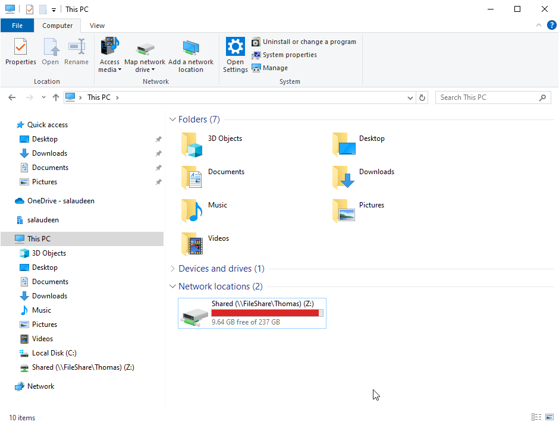Open the recent locations dropdown arrow

coord(43,97)
